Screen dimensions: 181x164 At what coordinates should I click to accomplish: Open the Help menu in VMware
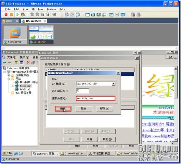coord(62,9)
